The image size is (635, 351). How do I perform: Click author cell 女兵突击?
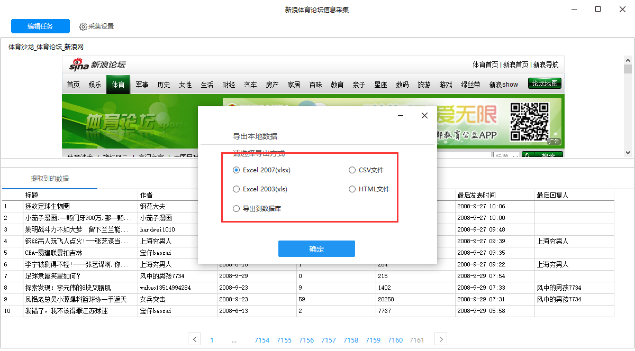pos(177,299)
